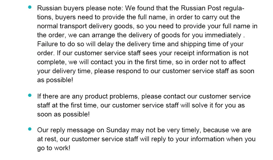
Task: Click the words 'Russian Post' in first paragraph
Action: pos(201,8)
